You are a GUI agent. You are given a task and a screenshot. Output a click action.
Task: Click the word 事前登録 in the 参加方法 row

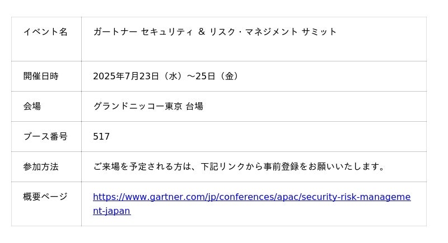point(281,166)
